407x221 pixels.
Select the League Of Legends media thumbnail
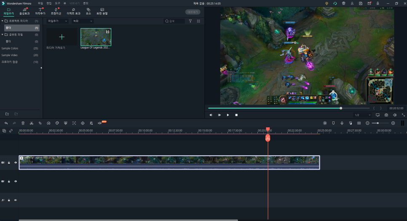click(96, 37)
